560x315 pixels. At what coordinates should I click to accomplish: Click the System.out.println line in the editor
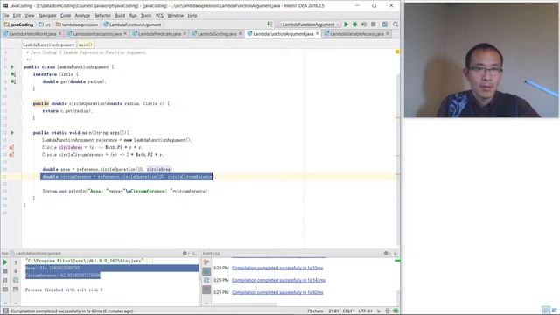[126, 191]
